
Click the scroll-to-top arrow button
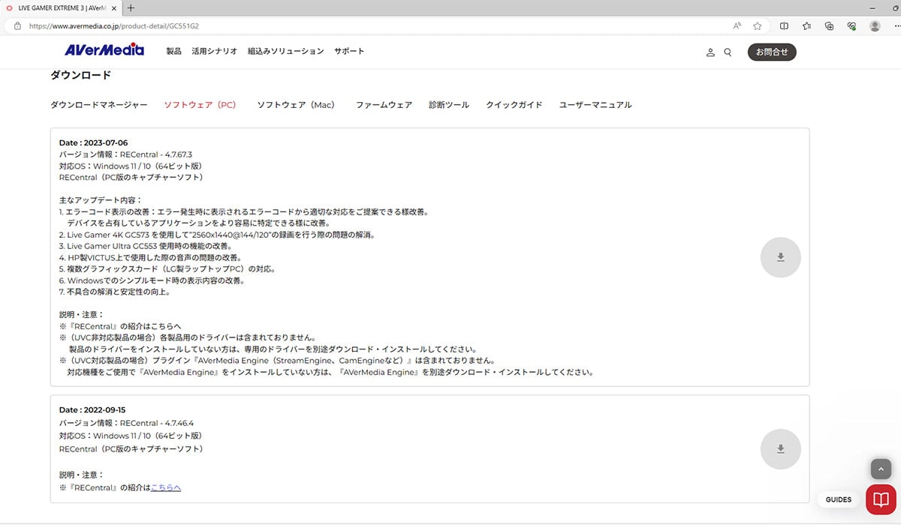pos(881,469)
